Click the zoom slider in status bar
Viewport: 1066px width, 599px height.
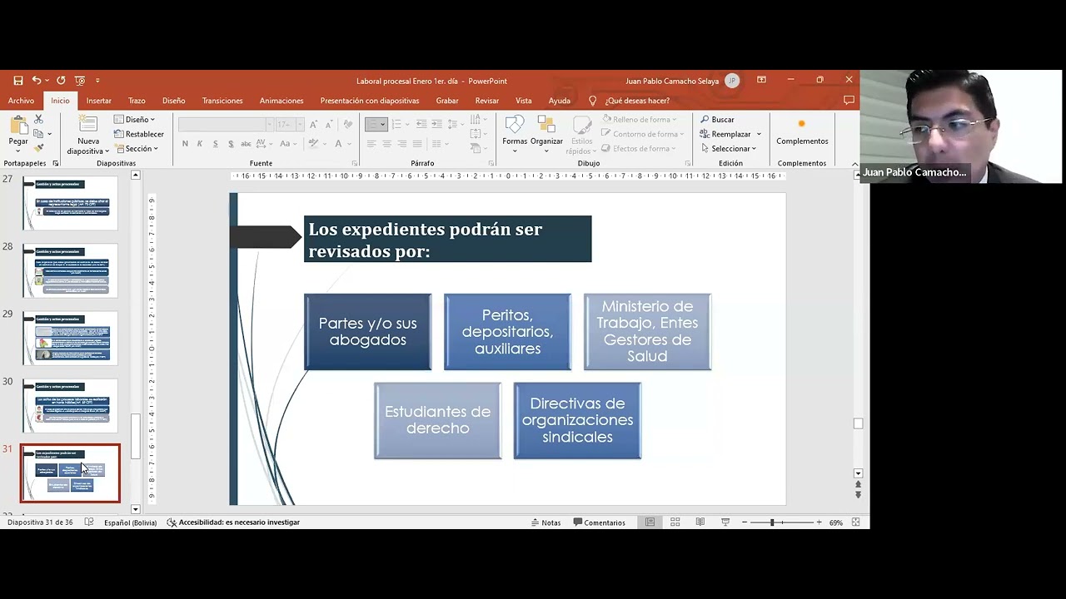click(x=781, y=522)
